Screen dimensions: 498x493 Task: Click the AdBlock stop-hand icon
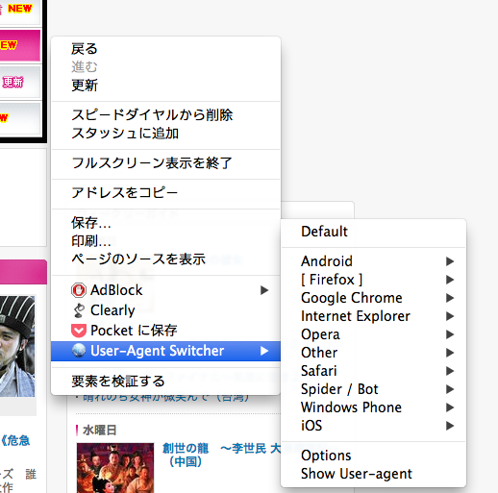[79, 290]
